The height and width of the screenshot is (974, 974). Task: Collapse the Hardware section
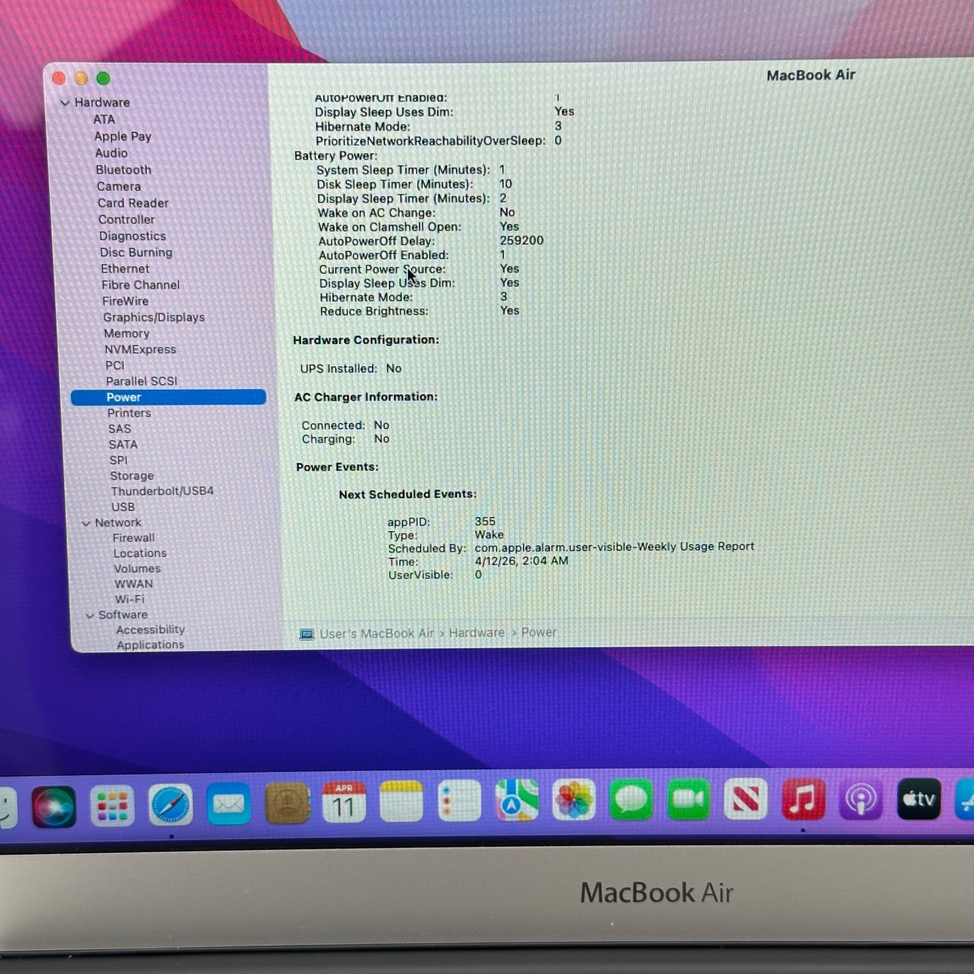[x=65, y=103]
